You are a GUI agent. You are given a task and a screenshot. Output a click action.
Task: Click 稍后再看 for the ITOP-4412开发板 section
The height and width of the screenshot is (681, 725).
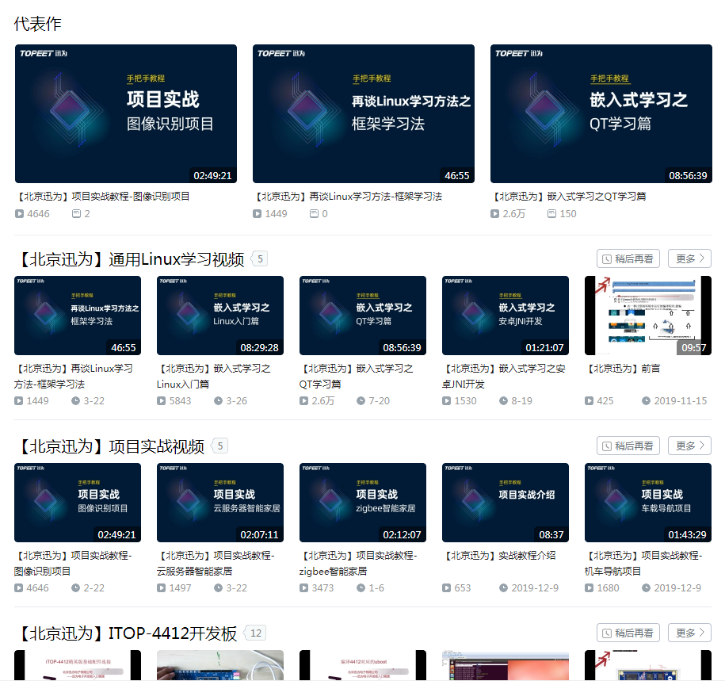point(628,633)
